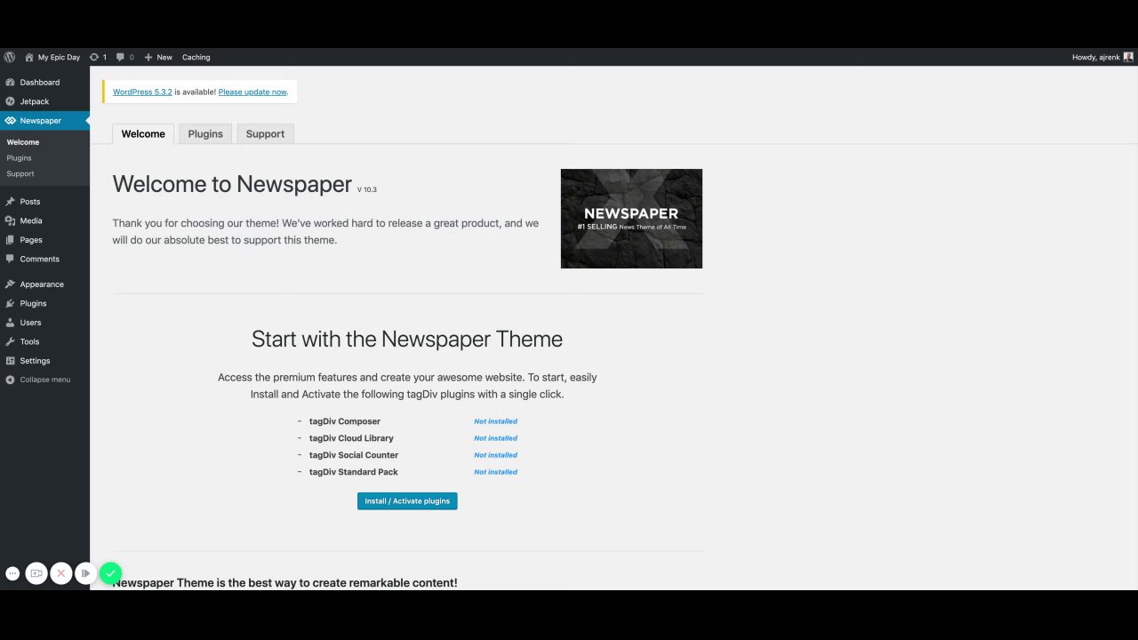1138x640 pixels.
Task: Select Welcome submenu item in sidebar
Action: (23, 142)
